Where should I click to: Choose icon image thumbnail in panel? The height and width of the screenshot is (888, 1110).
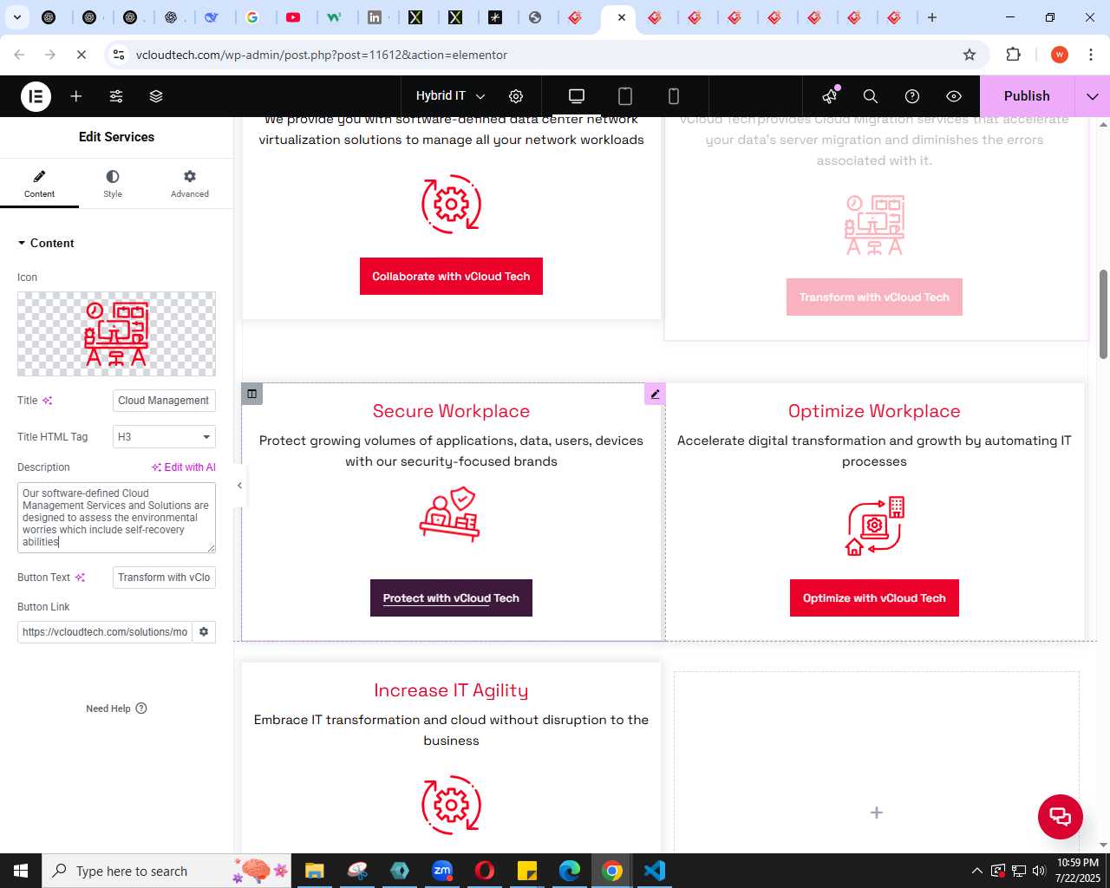point(116,334)
